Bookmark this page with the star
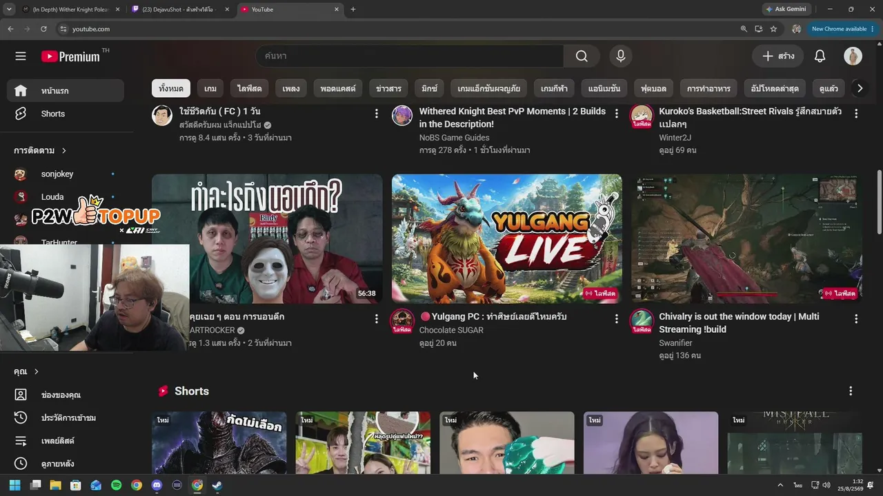This screenshot has height=496, width=883. click(773, 29)
